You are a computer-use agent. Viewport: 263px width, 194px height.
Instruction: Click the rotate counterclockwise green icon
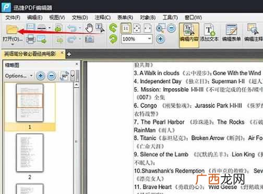pos(113,28)
